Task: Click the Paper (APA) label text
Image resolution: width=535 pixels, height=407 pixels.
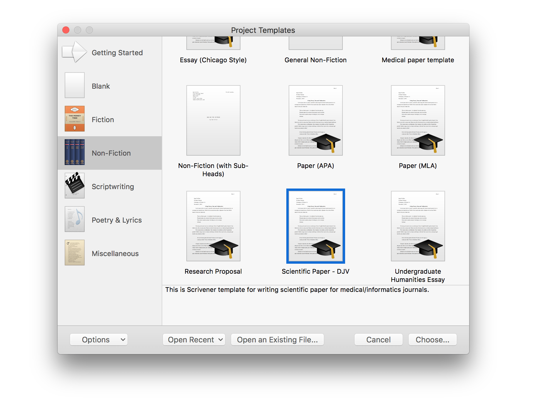Action: point(316,166)
